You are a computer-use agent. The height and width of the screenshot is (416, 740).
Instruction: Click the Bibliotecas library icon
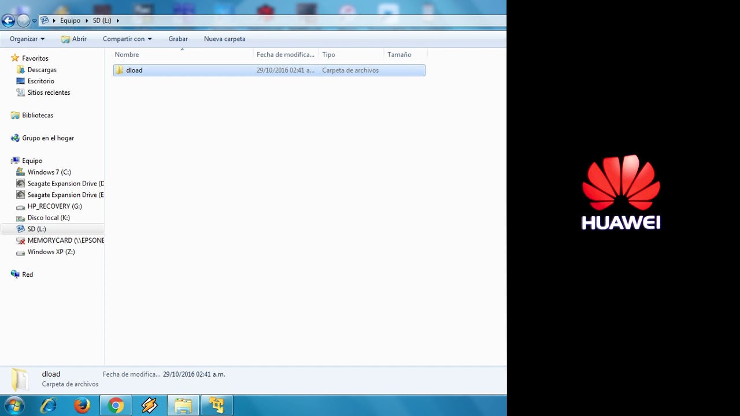(15, 115)
